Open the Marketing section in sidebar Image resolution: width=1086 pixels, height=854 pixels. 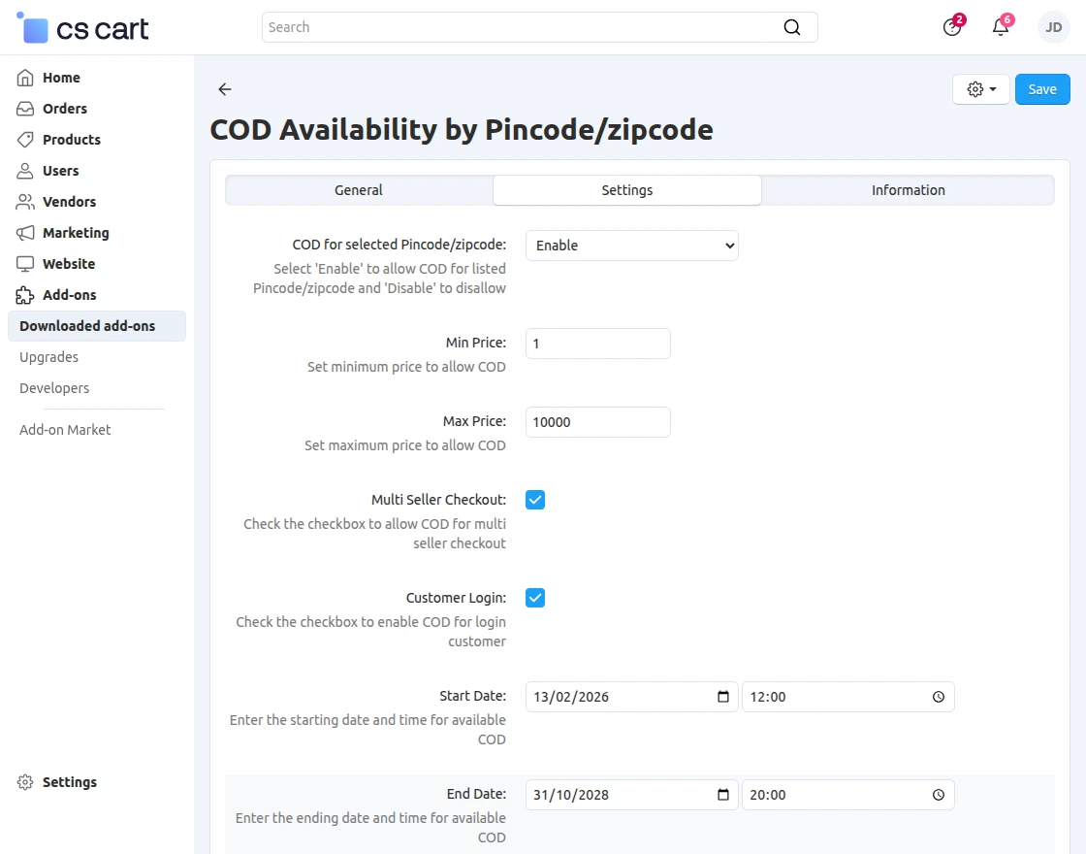click(x=76, y=233)
